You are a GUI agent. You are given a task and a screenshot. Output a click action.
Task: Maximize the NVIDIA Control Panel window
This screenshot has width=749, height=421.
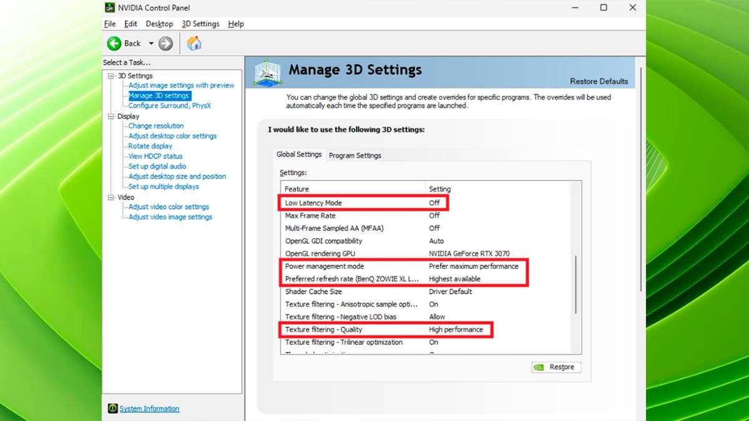pos(604,7)
